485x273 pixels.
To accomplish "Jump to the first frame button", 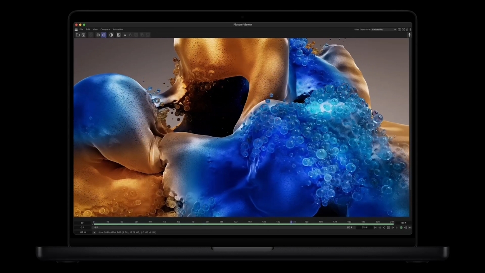I will (x=375, y=228).
